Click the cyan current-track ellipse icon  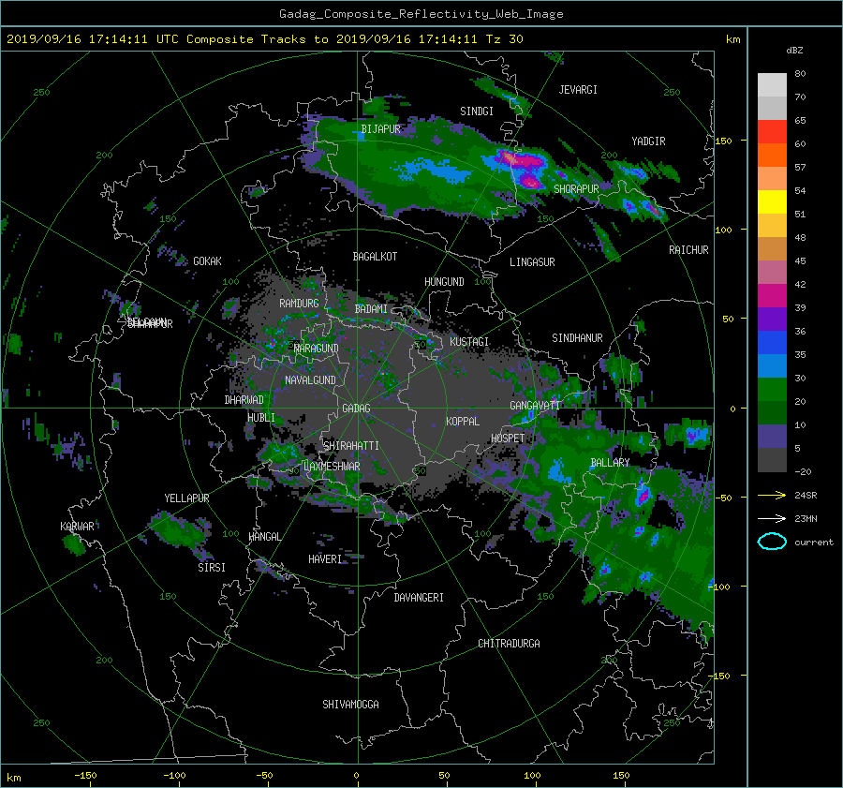click(772, 542)
